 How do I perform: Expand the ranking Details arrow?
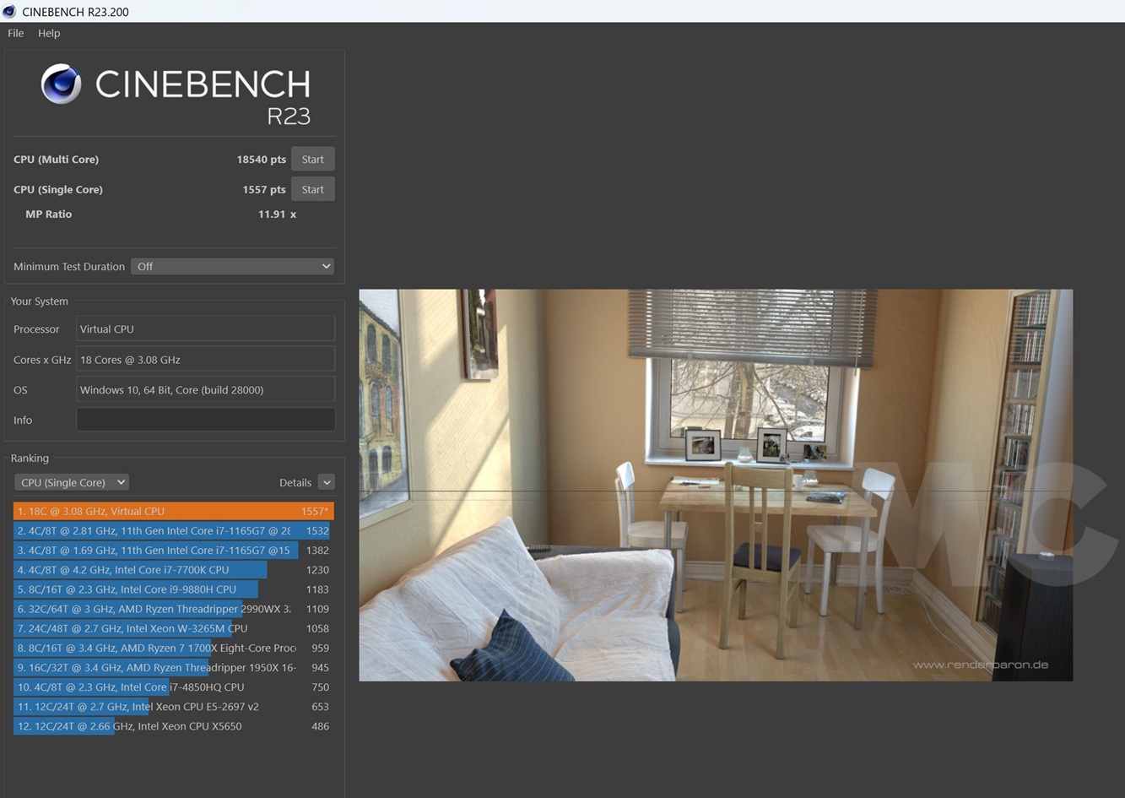(326, 482)
